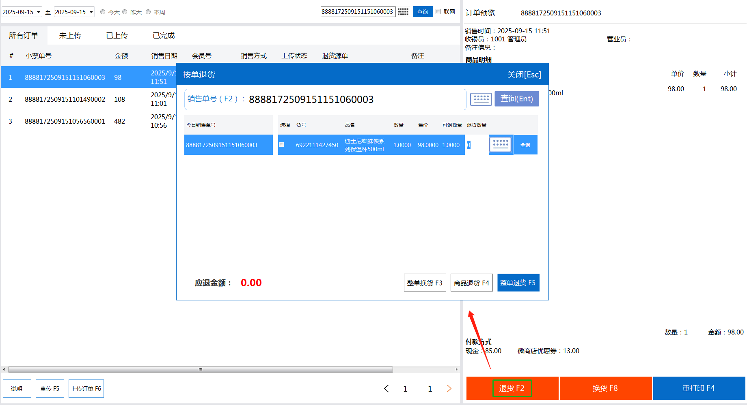Viewport: 747px width, 405px height.
Task: Select the 昨天 radio option
Action: click(125, 12)
